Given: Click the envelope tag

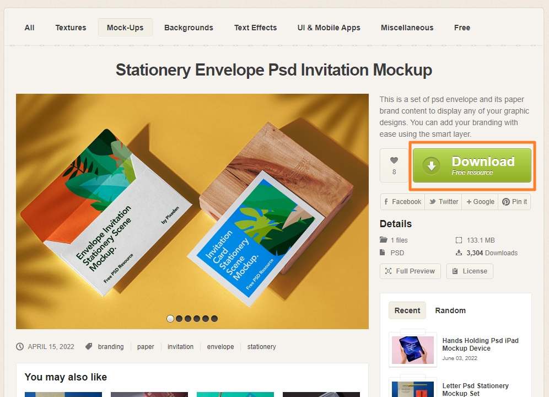Looking at the screenshot, I should click(x=220, y=346).
